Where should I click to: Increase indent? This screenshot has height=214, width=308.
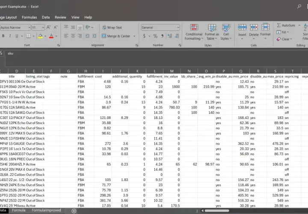(x=95, y=36)
